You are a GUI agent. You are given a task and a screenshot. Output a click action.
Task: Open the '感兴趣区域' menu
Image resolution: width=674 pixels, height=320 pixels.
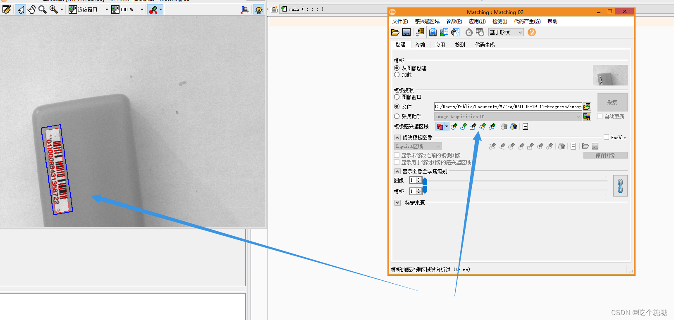(x=427, y=21)
